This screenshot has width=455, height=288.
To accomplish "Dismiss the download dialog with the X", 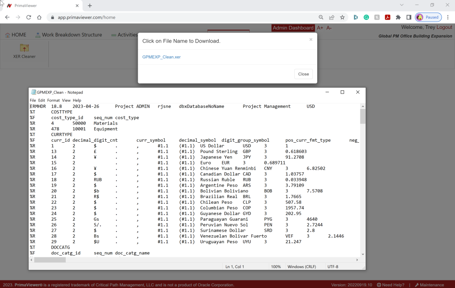I will [x=311, y=39].
